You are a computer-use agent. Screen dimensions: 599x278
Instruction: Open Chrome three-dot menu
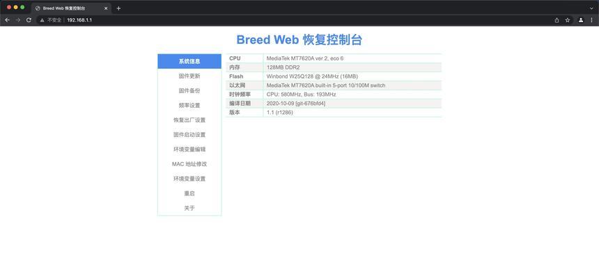pos(592,20)
